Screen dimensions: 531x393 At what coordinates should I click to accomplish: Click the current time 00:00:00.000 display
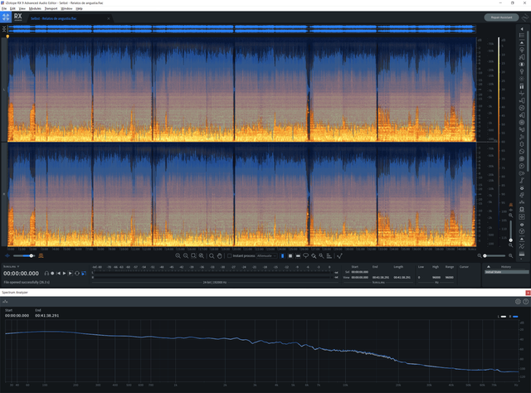pyautogui.click(x=21, y=274)
